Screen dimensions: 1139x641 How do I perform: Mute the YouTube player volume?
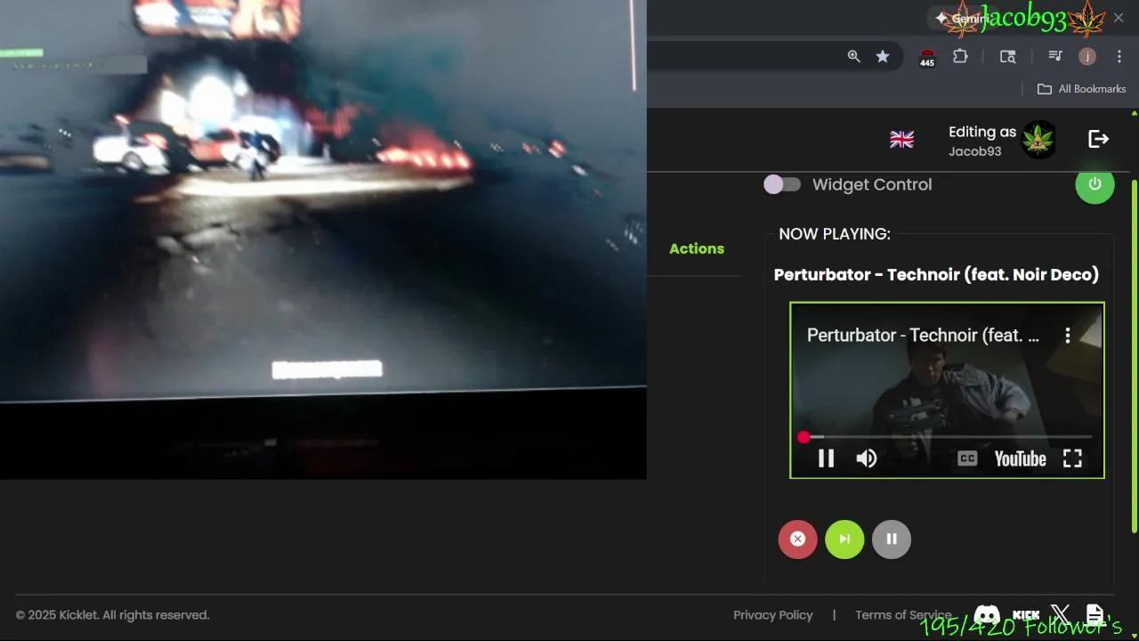click(867, 458)
